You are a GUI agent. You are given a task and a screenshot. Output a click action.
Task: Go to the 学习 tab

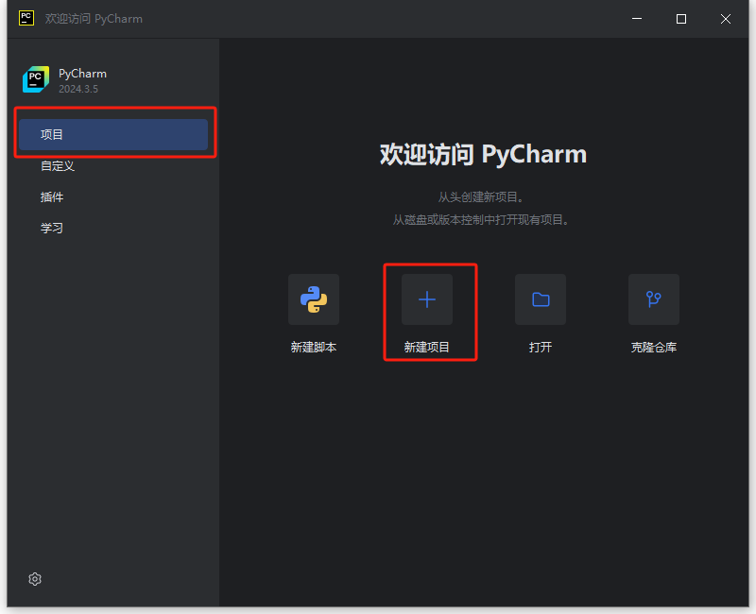pos(52,228)
